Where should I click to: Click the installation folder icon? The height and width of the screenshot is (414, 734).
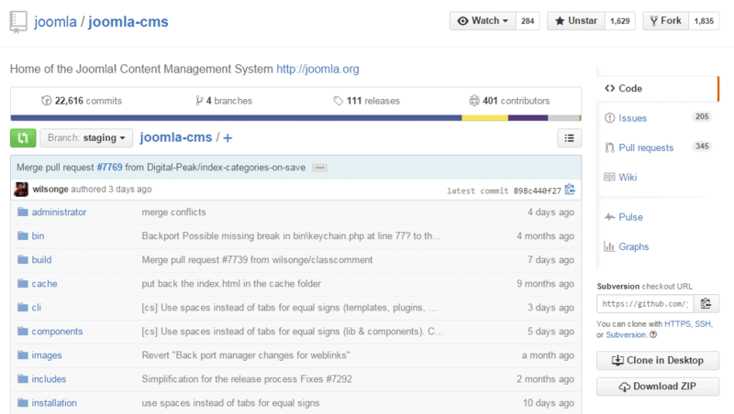click(22, 403)
